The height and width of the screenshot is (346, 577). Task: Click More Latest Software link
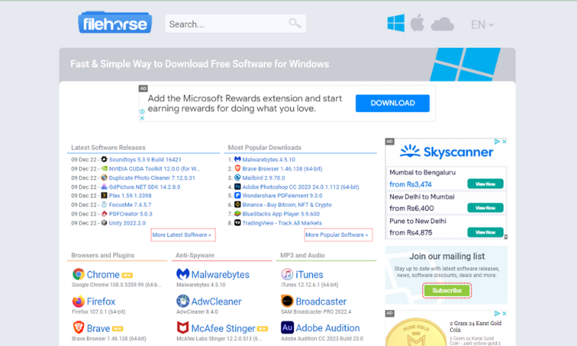pos(183,235)
